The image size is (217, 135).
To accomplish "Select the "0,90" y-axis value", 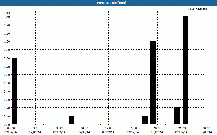I will (x=7, y=50).
